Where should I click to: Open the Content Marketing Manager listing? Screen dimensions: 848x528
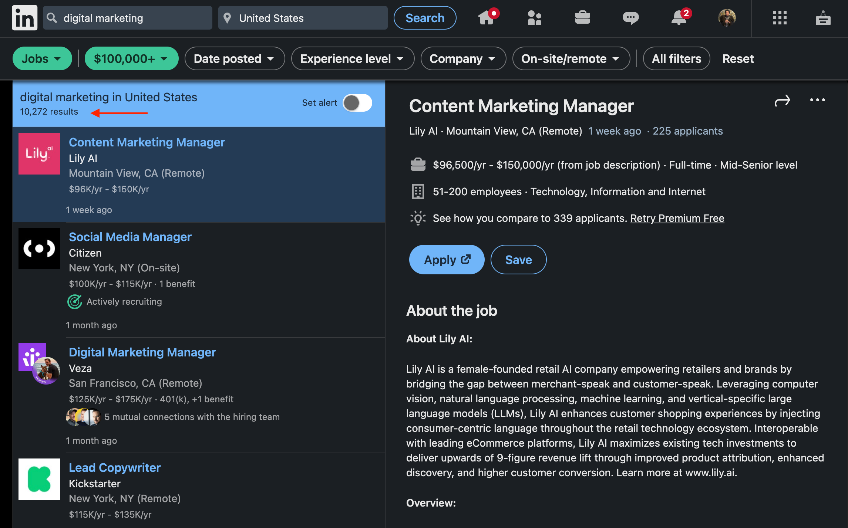(x=147, y=142)
